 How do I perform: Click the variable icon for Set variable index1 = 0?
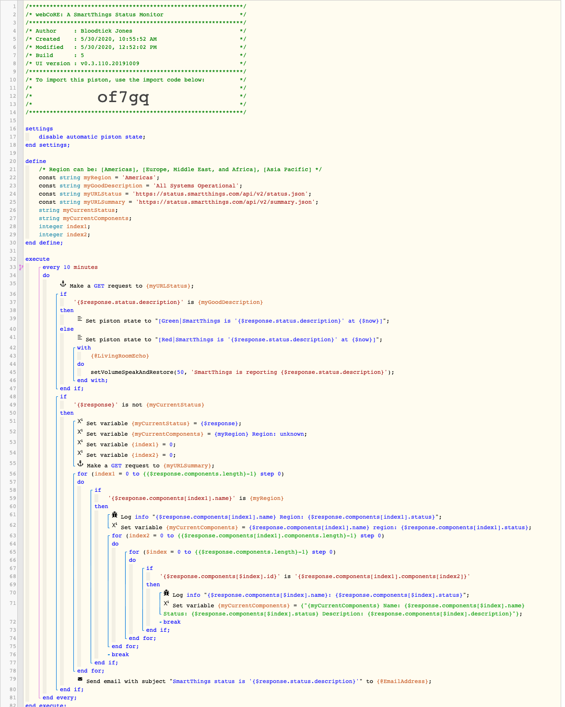coord(80,443)
